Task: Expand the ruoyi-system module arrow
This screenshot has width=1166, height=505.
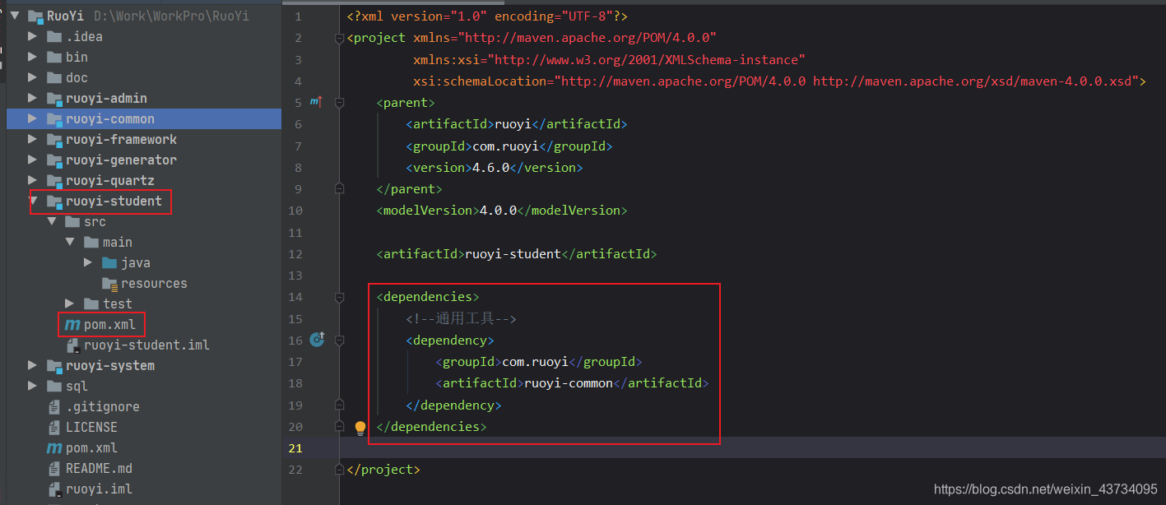Action: (33, 365)
